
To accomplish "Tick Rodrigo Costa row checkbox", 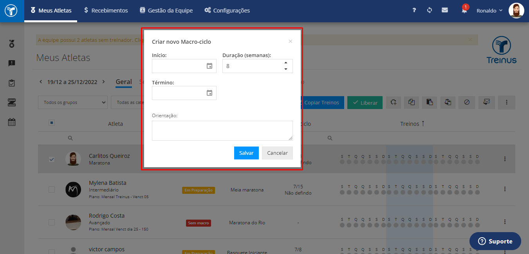I will tap(52, 222).
